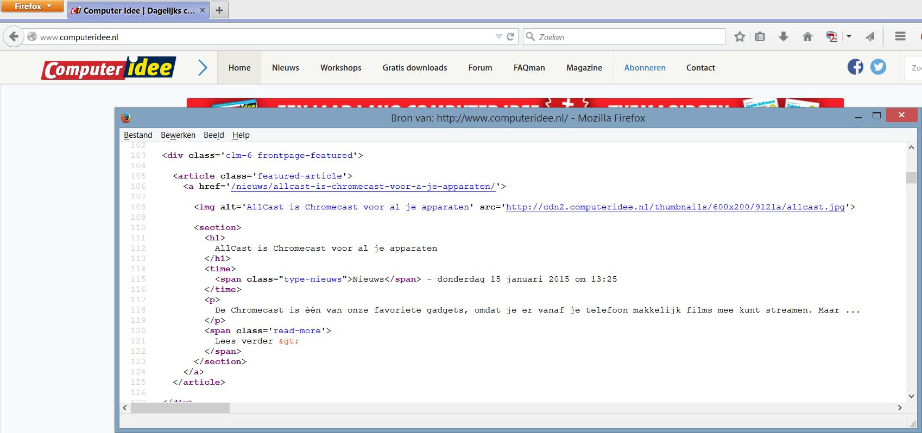Click the blue chevron beside the logo

[203, 68]
